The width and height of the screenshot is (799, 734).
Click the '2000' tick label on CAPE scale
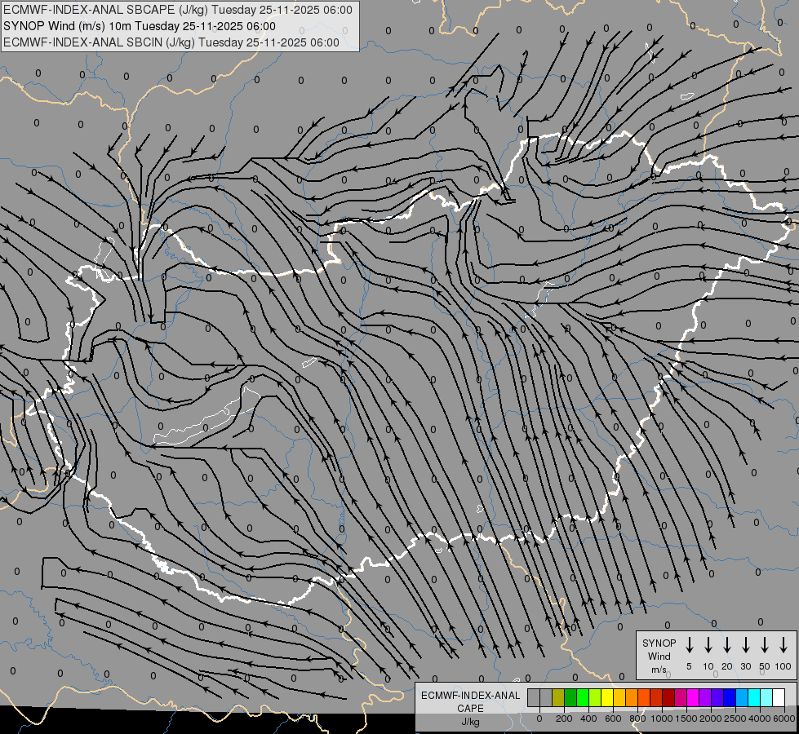tap(711, 719)
